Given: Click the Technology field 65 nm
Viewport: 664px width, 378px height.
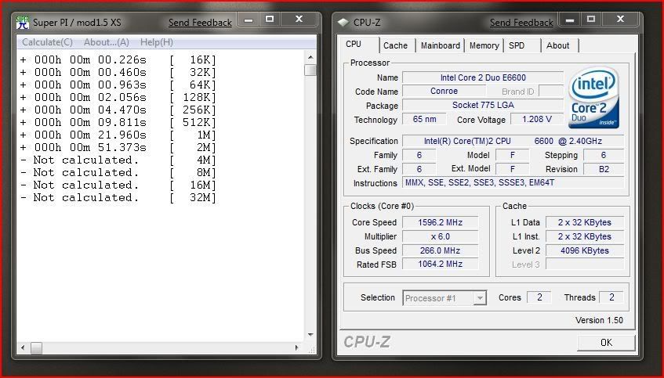Looking at the screenshot, I should click(x=424, y=119).
